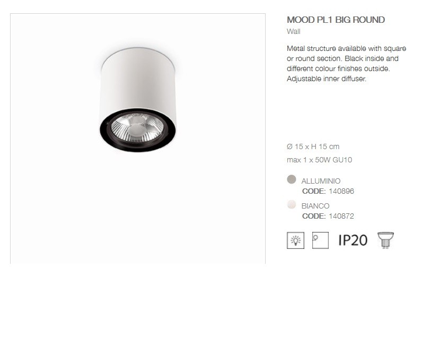Screen dimensions: 422x363
Task: Click the white cylinder body of lamp
Action: click(x=138, y=81)
